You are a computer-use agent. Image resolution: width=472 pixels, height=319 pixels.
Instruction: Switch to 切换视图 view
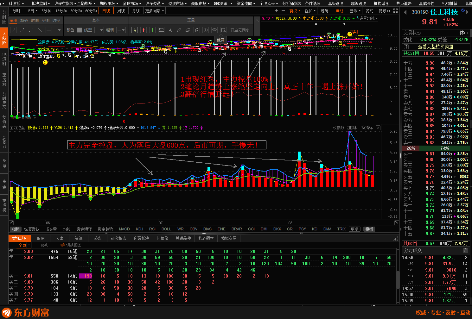coord(71,245)
